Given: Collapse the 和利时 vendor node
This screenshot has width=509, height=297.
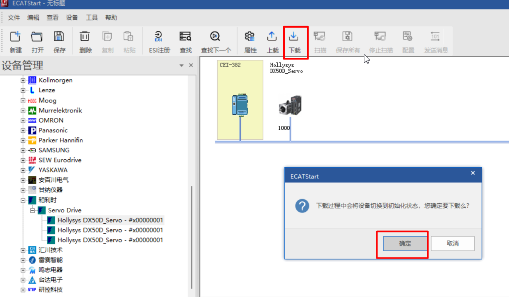Looking at the screenshot, I should (23, 200).
